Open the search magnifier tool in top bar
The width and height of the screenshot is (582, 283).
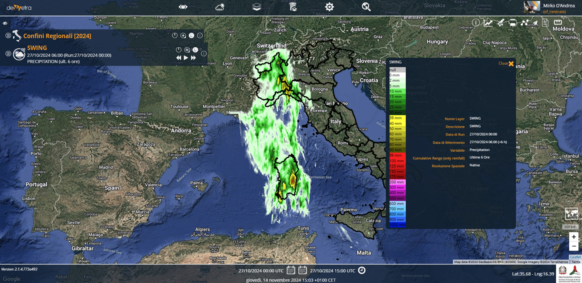(x=366, y=7)
